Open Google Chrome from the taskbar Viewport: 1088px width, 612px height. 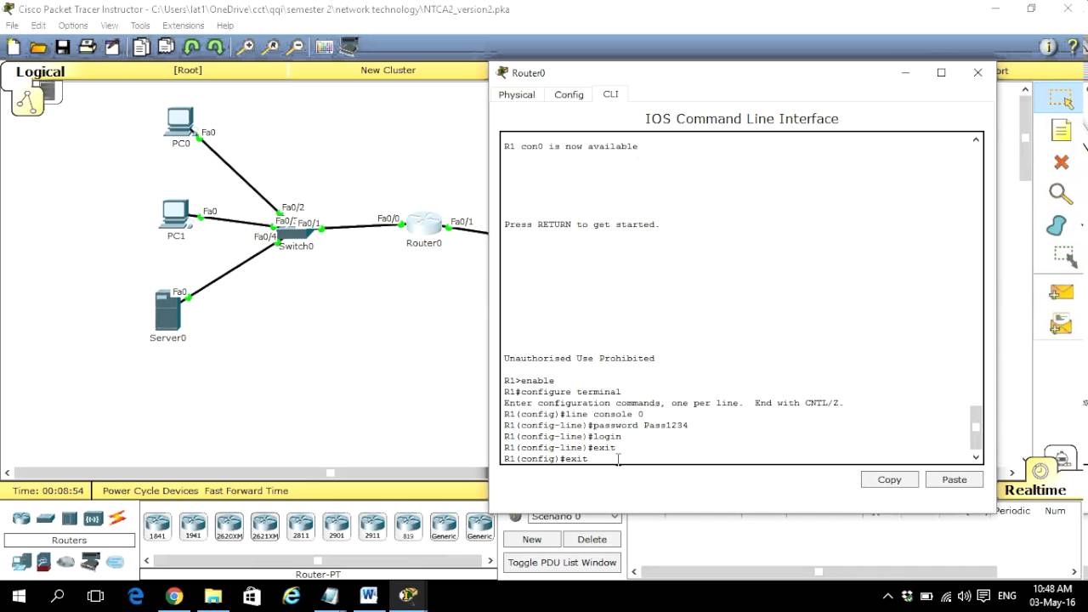click(x=174, y=596)
